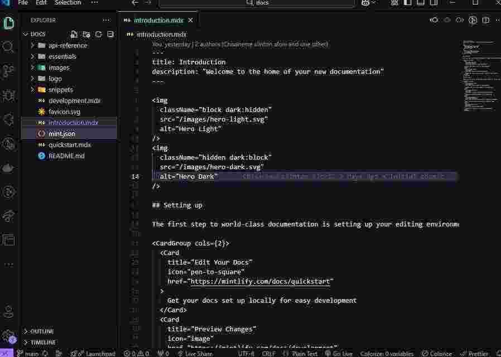This screenshot has width=501, height=357.
Task: Toggle Go Live server in status bar
Action: (x=339, y=354)
